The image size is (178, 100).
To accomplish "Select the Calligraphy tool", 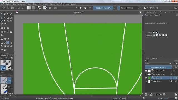I will pyautogui.click(x=11, y=14).
